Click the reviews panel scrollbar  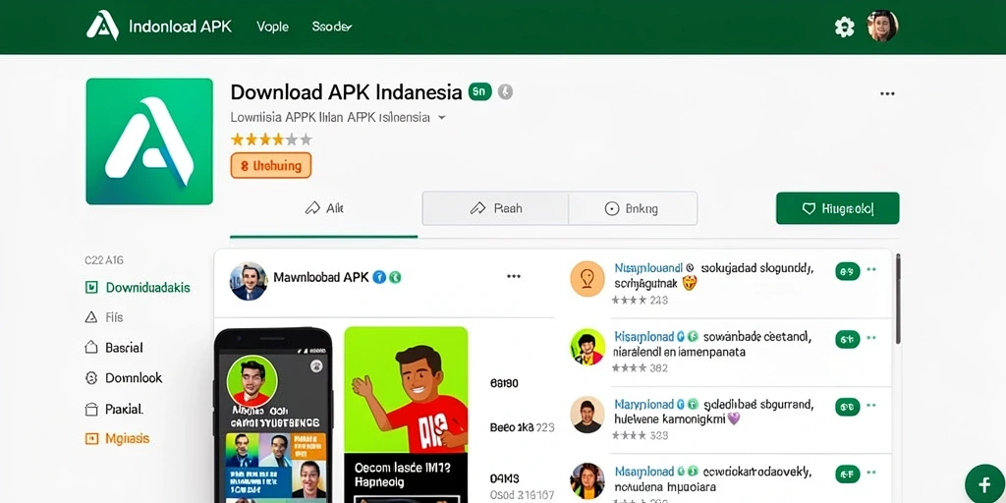coord(898,299)
